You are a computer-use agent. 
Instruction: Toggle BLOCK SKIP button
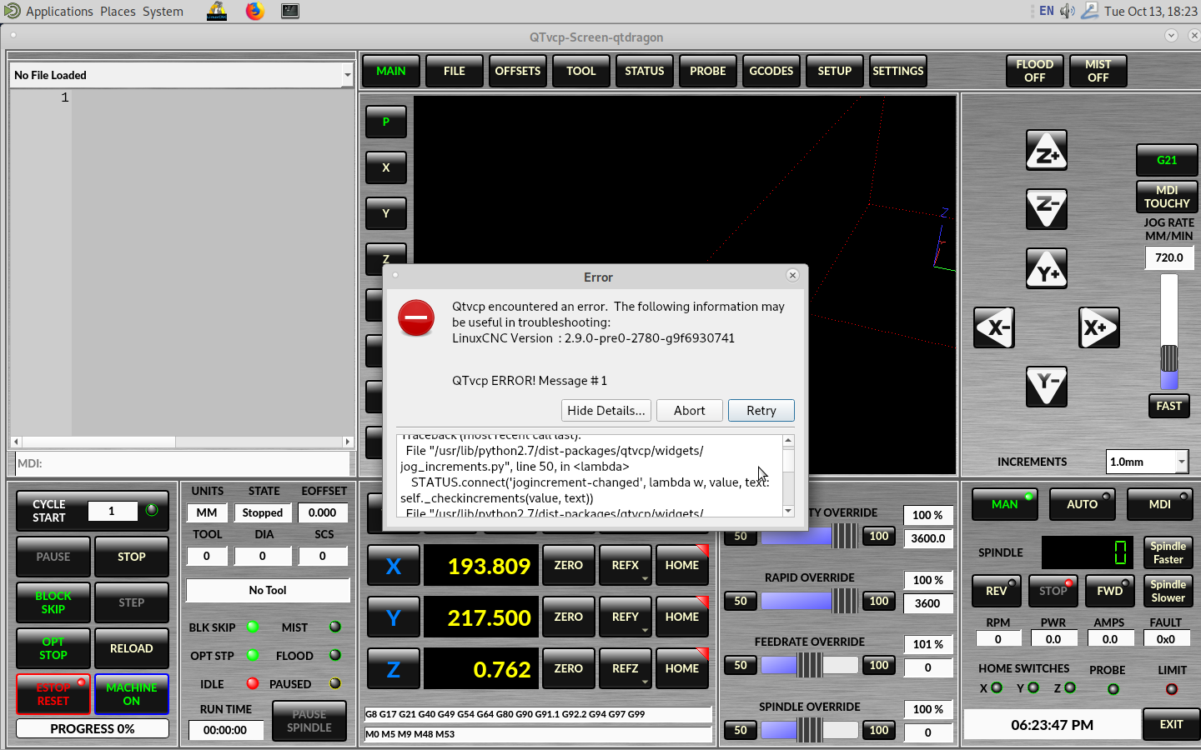53,602
